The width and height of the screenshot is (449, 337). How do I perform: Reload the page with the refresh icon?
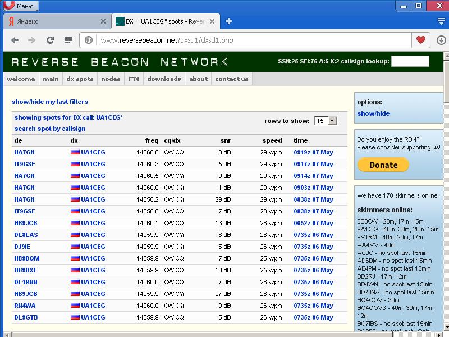50,40
